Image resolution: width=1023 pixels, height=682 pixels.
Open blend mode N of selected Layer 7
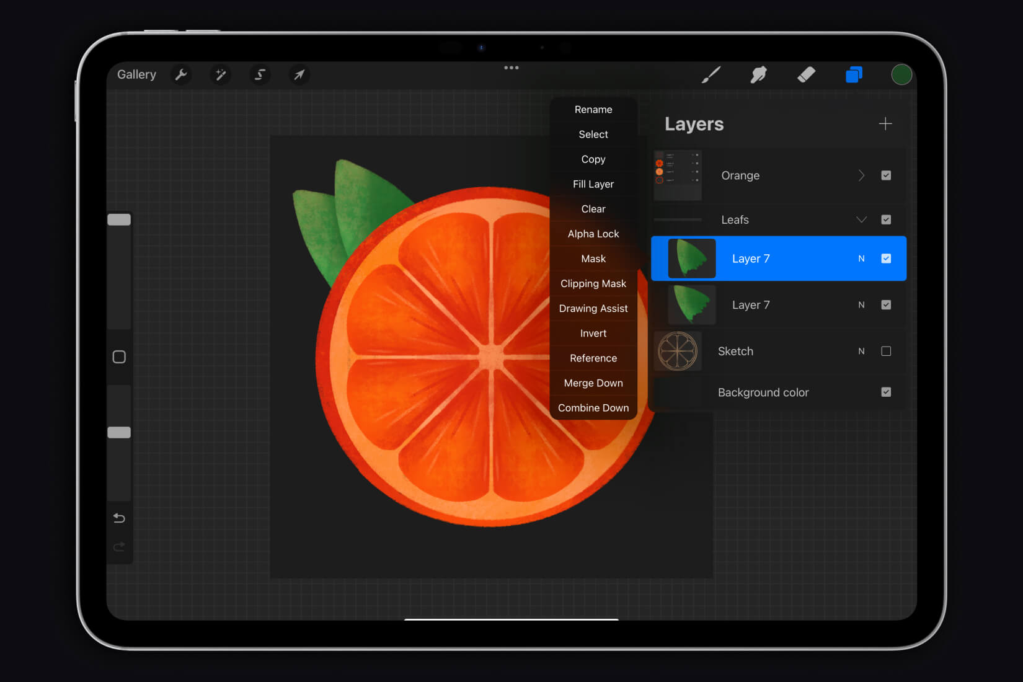pos(861,259)
